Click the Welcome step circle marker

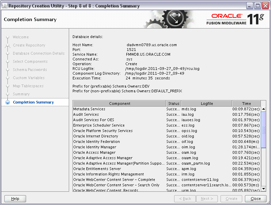7,37
